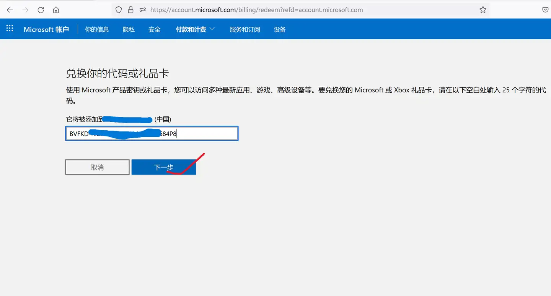
Task: Expand the 付款和计费 dropdown menu
Action: [x=195, y=29]
